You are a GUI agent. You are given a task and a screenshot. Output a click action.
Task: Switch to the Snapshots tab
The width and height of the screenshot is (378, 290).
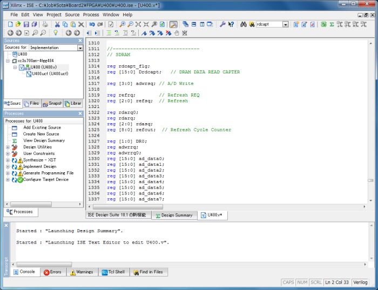[52, 103]
